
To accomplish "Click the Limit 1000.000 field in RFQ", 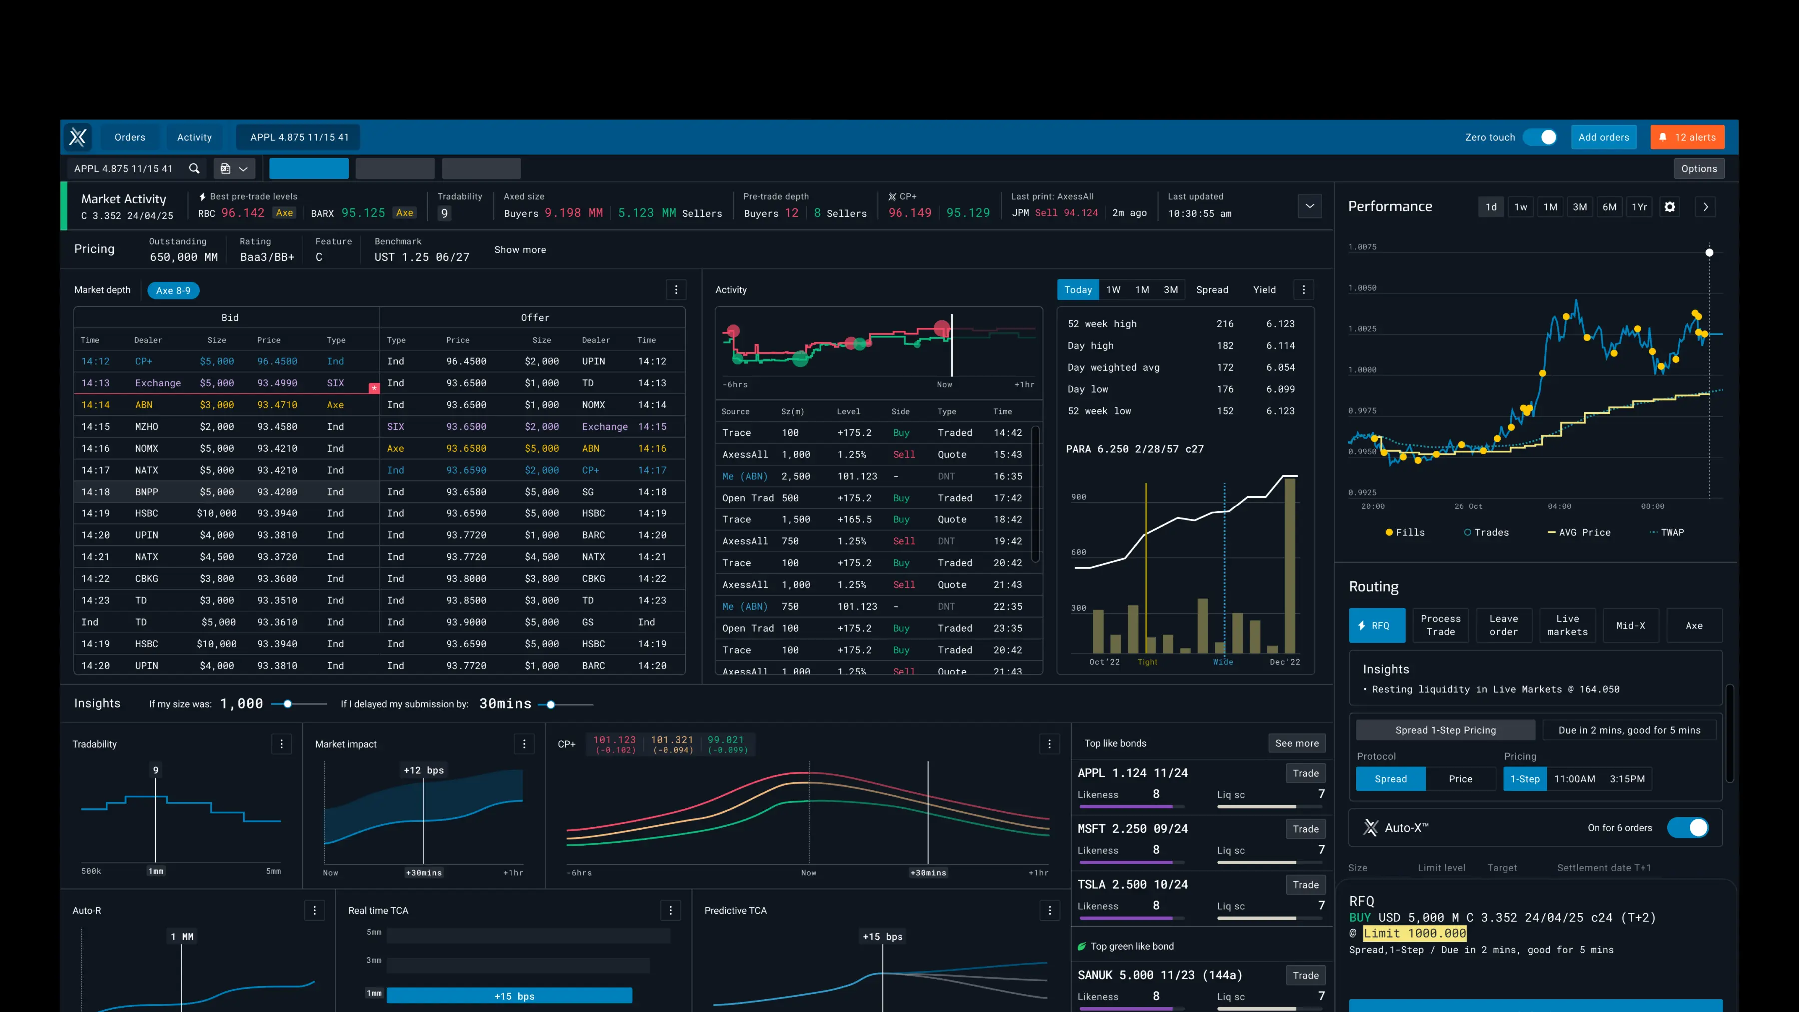I will 1415,934.
